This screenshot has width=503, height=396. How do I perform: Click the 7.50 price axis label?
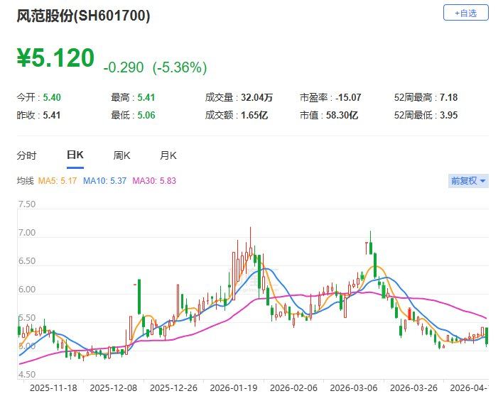26,204
